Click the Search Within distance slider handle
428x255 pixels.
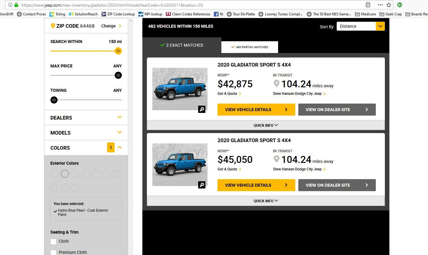point(118,51)
